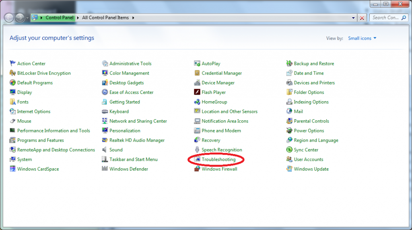Viewport: 412px width, 230px height.
Task: Open the Fonts folder icon
Action: 12,102
